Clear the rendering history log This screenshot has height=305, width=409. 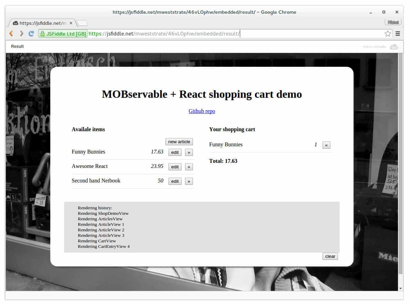point(330,256)
